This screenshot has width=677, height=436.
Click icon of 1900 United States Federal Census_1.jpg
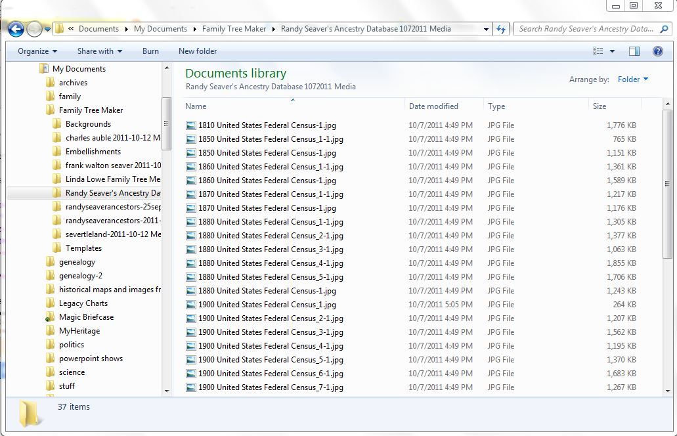pyautogui.click(x=190, y=305)
